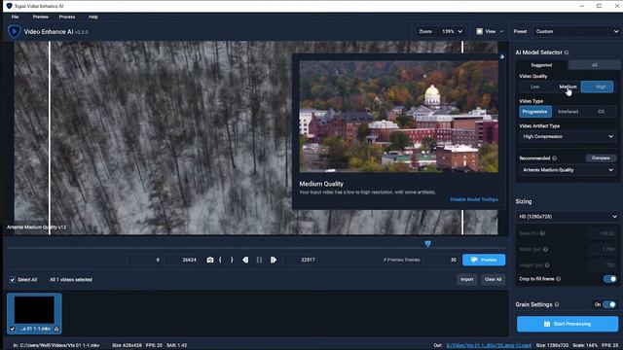The image size is (623, 350).
Task: Open the Help menu
Action: (93, 17)
